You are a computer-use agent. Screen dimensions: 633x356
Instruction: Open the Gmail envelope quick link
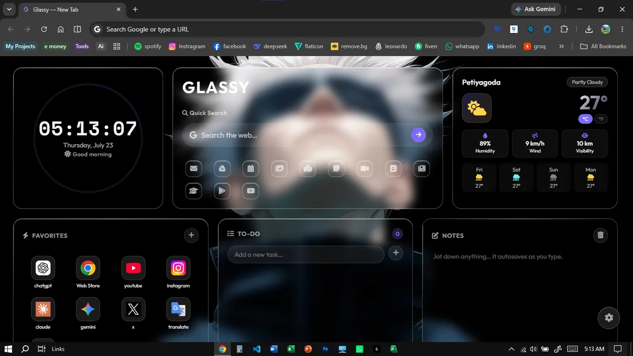(194, 169)
